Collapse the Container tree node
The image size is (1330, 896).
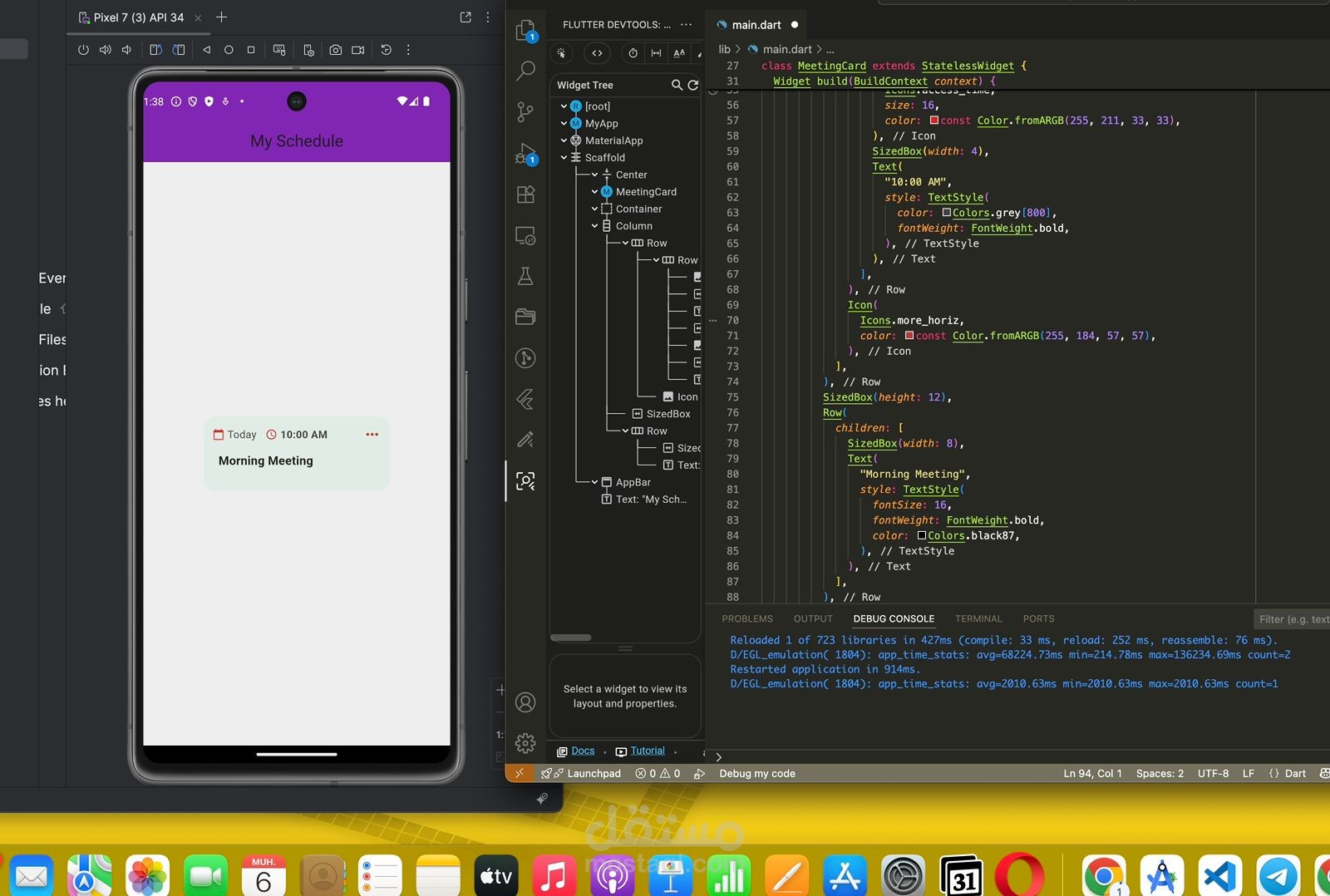click(x=594, y=209)
